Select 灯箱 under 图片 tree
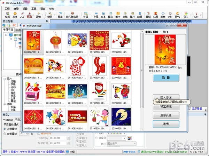 pos(13,82)
